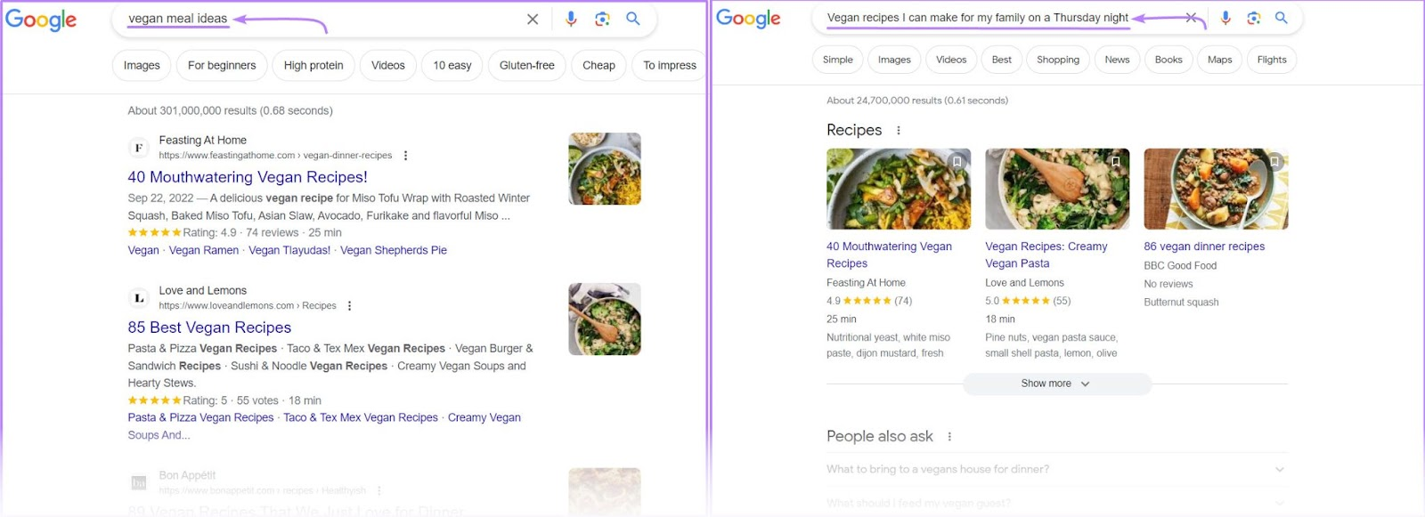Screen dimensions: 1425x517
Task: Expand 'What should I feed my vegan guest'
Action: click(x=1280, y=501)
